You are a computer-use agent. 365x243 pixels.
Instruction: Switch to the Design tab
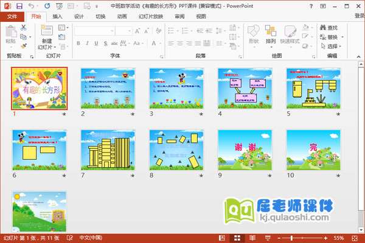[x=79, y=16]
